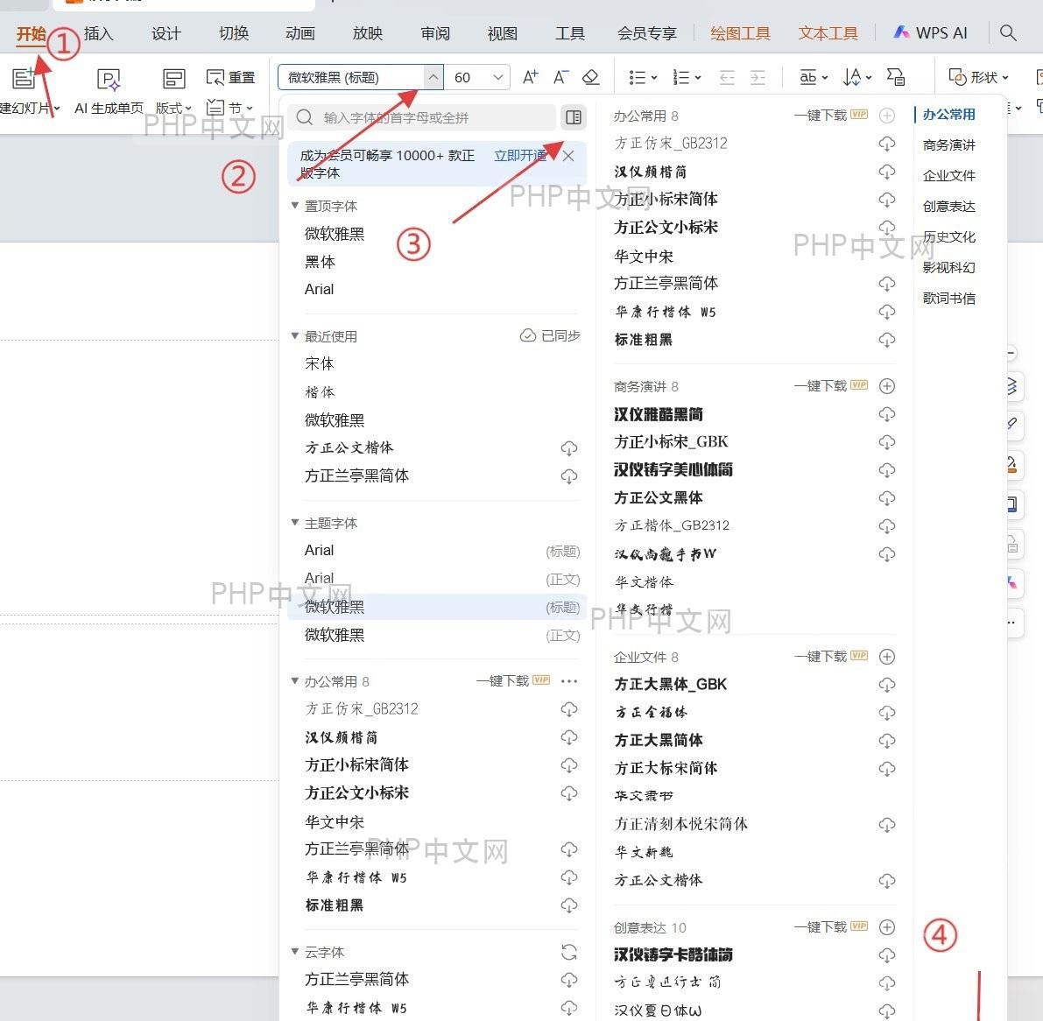The height and width of the screenshot is (1021, 1043).
Task: Click the increase indent icon
Action: point(758,78)
